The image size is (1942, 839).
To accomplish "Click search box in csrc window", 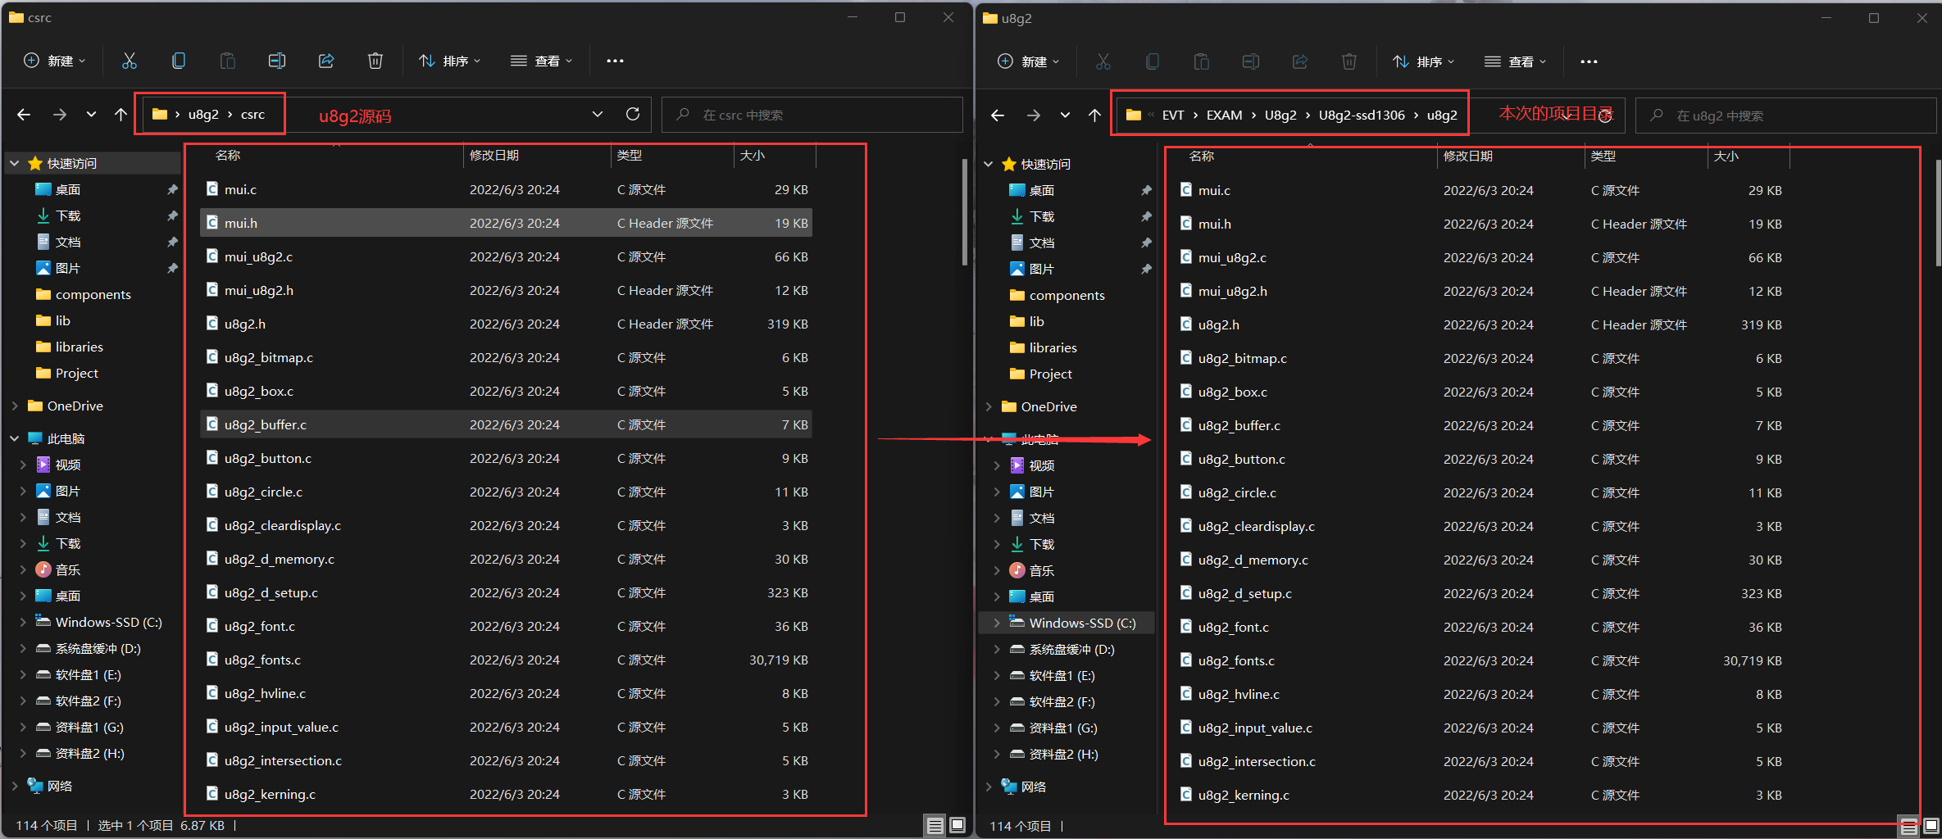I will point(812,115).
